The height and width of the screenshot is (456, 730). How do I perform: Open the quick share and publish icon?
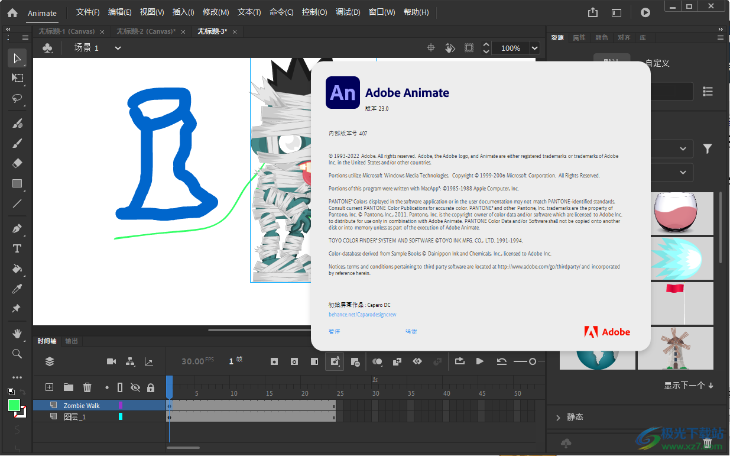[593, 12]
